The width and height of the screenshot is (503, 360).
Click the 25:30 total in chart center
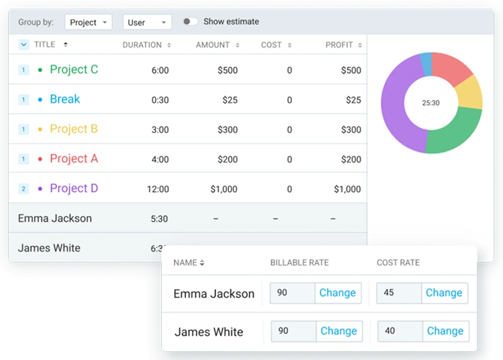pyautogui.click(x=431, y=103)
